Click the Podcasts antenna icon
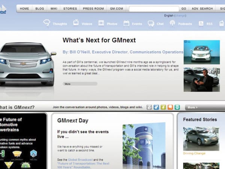The width and height of the screenshot is (225, 169). 172,23
